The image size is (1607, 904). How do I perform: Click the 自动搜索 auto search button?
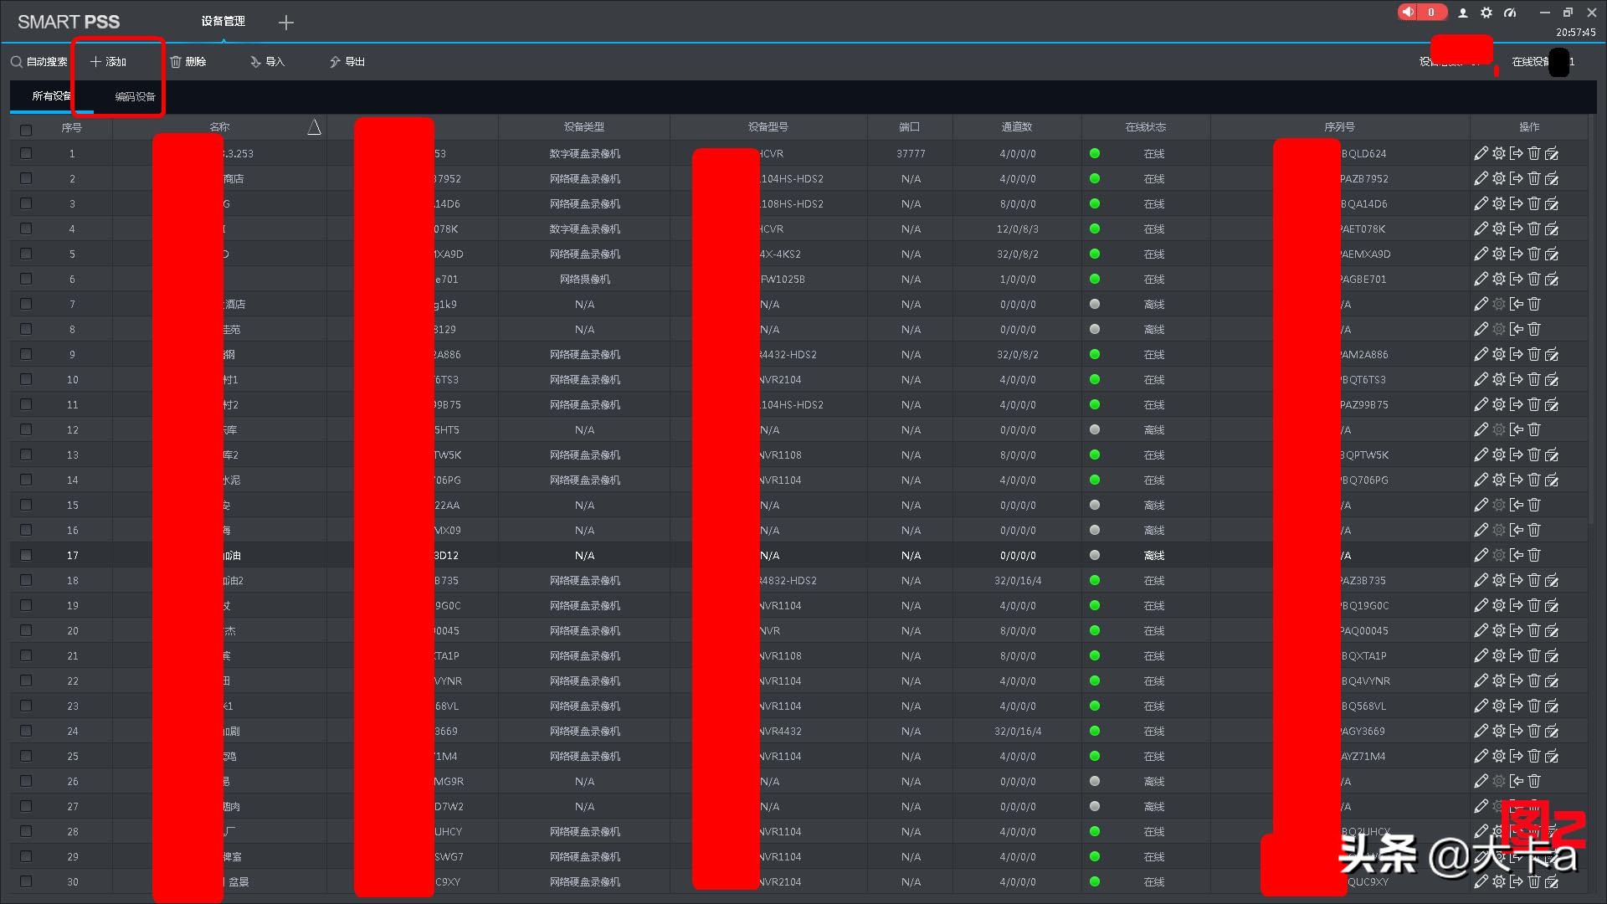pos(39,62)
